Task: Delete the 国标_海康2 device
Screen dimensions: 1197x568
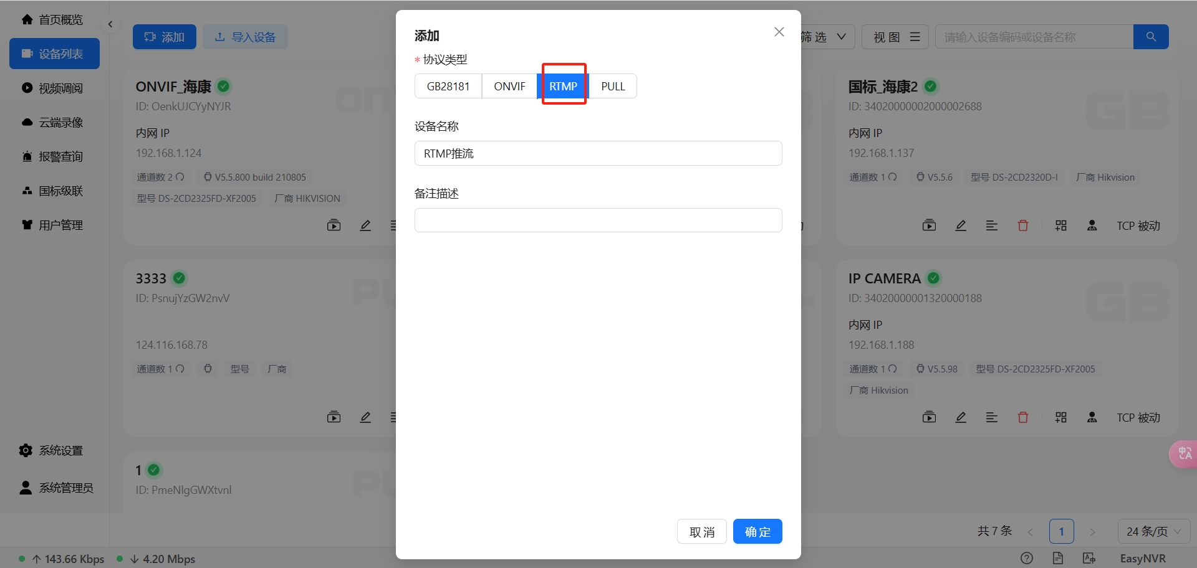Action: tap(1023, 225)
